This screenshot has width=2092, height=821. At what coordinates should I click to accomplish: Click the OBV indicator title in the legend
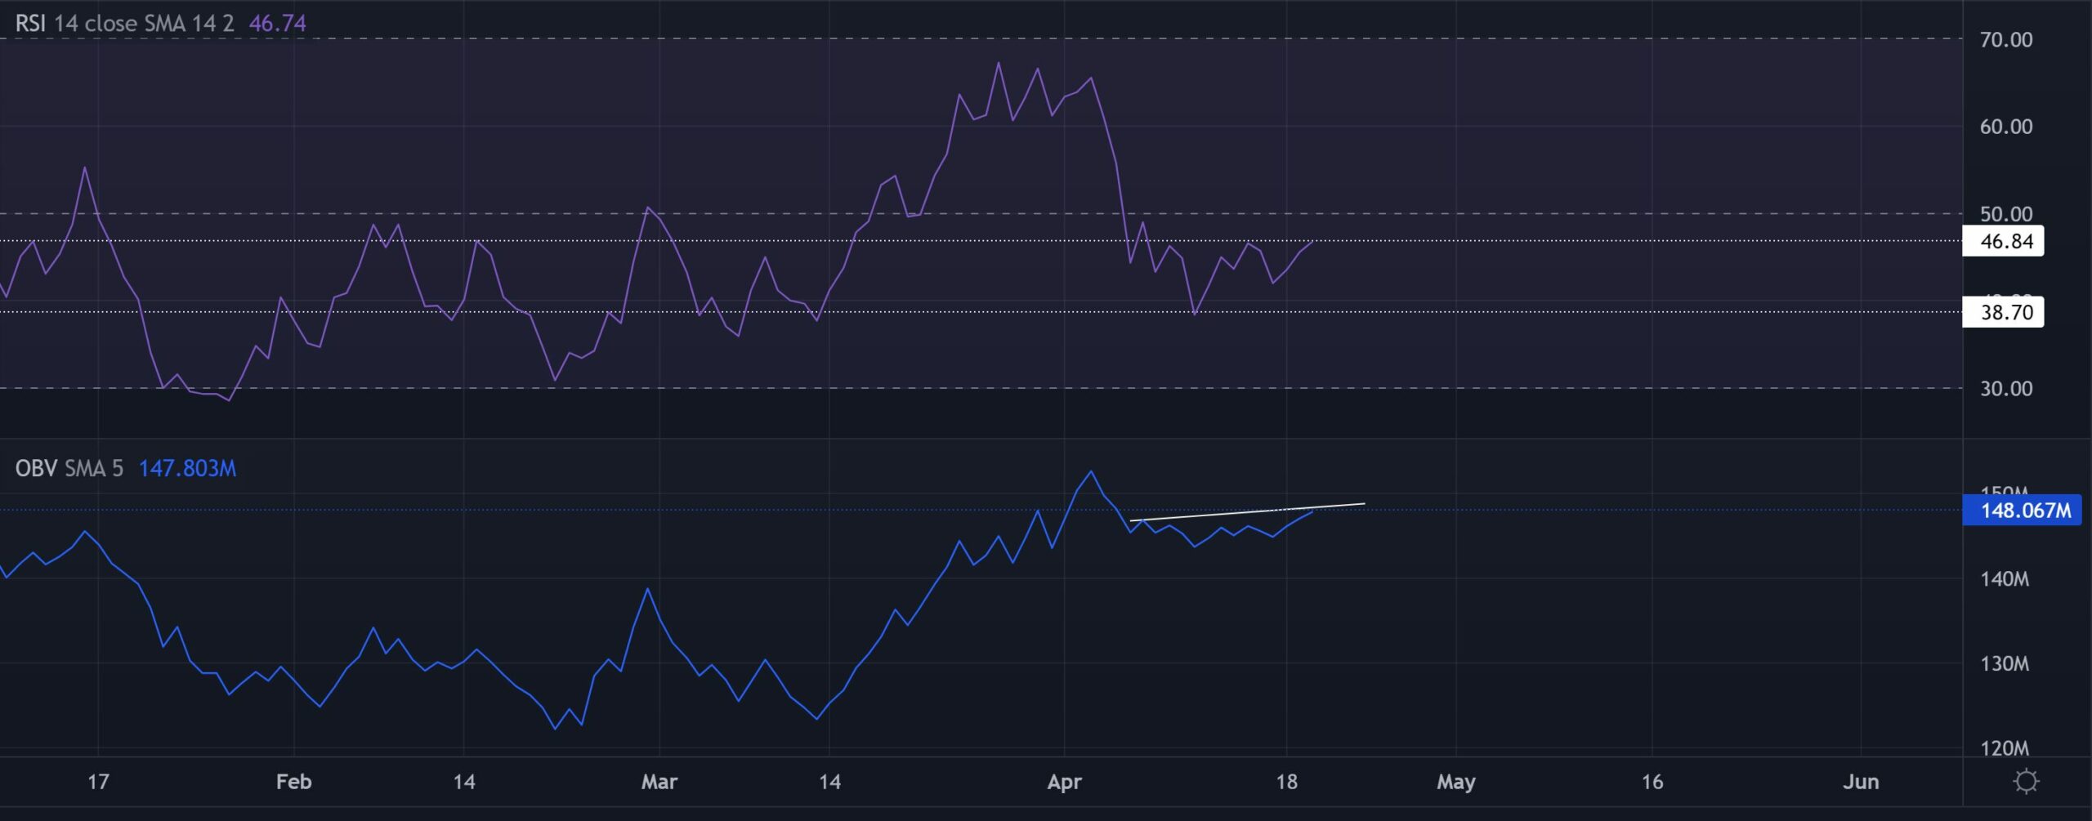[x=36, y=468]
